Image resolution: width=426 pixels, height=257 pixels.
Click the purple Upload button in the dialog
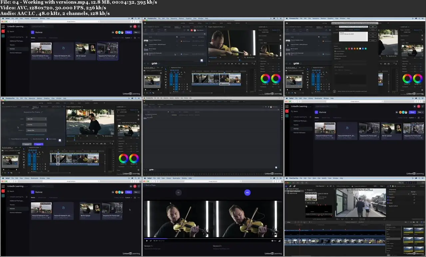pyautogui.click(x=38, y=144)
